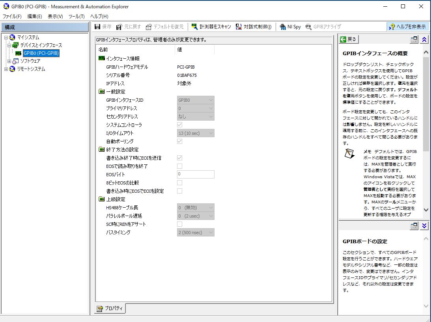Expand the lower help pane with double chevron
Viewport: 431px width, 322px height.
tap(424, 225)
